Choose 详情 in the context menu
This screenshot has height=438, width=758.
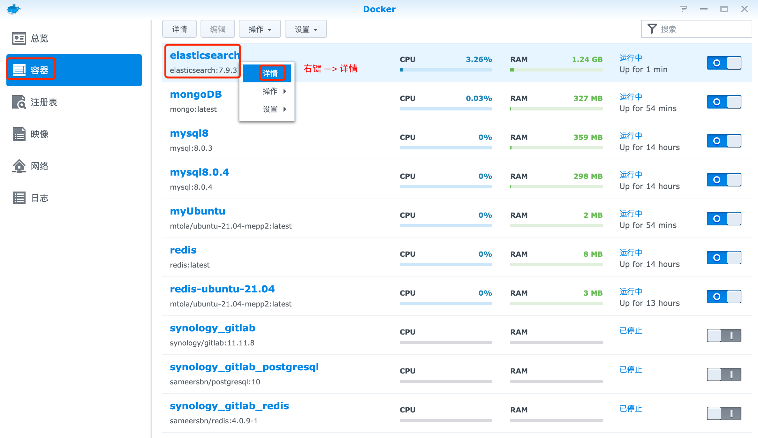click(x=270, y=73)
